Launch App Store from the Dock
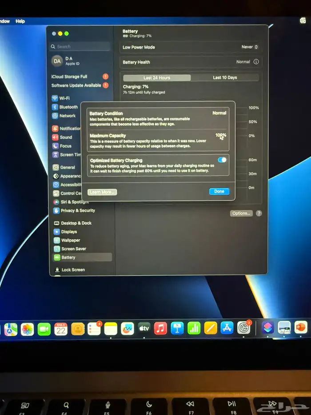Screen dimensions: 311x415 227,328
